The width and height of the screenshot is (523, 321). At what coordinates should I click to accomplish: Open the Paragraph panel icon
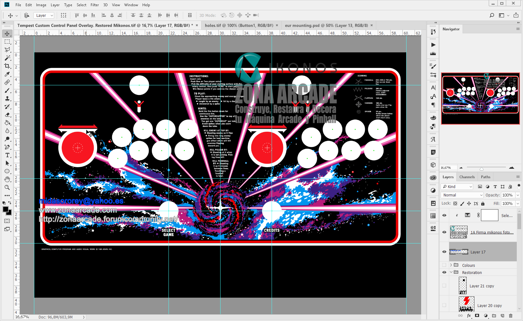(x=433, y=105)
